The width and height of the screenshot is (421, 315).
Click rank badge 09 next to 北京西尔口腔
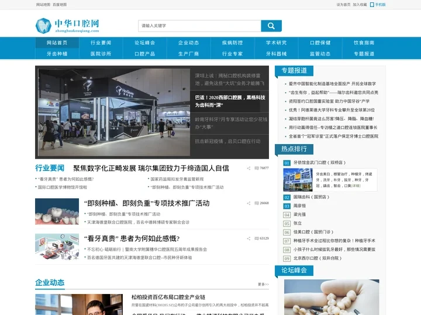coord(287,259)
